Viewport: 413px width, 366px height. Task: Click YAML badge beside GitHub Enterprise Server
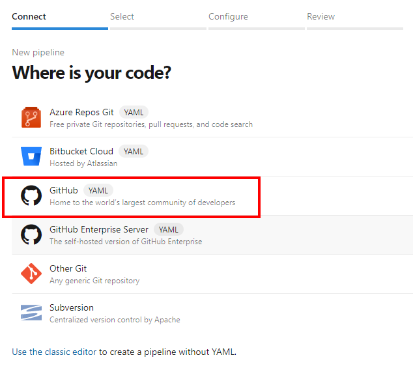point(169,230)
